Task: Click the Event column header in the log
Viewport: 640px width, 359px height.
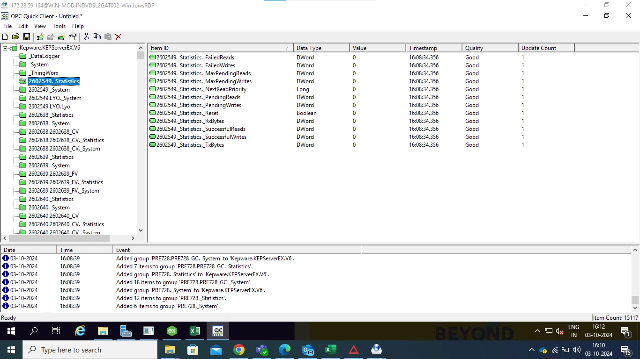Action: coord(237,250)
